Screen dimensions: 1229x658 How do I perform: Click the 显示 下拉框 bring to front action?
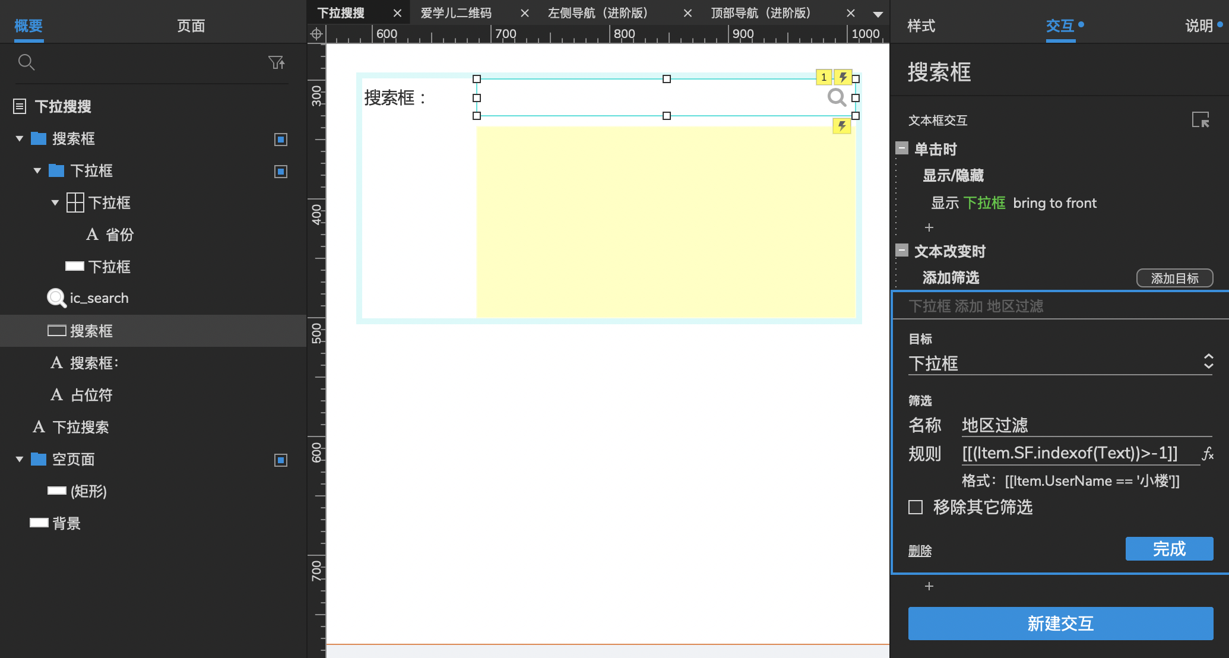point(1013,203)
